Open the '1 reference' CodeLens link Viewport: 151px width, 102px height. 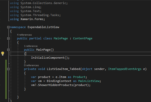click(31, 46)
